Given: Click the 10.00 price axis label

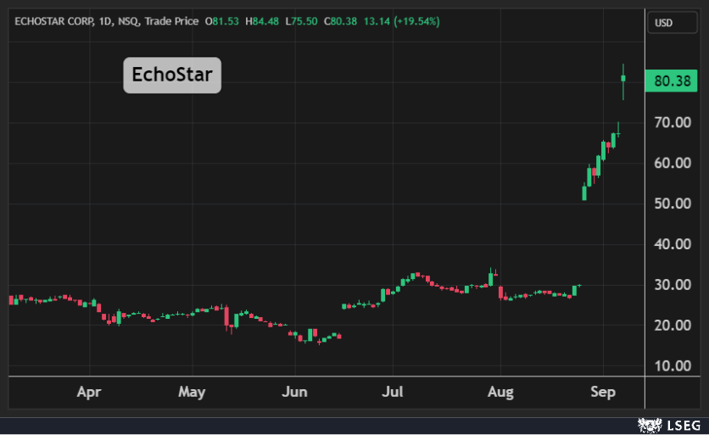Looking at the screenshot, I should click(673, 366).
